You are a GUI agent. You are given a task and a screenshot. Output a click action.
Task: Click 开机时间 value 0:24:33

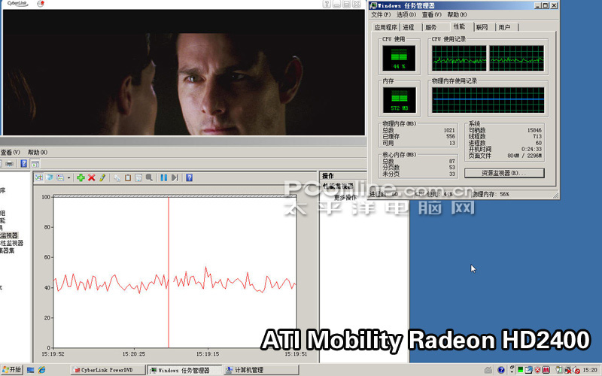click(x=531, y=149)
